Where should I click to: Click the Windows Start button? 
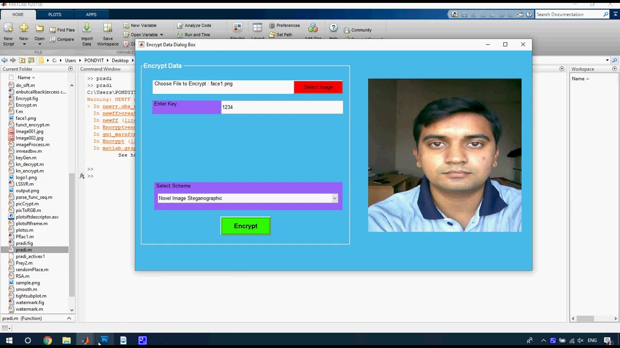point(9,340)
